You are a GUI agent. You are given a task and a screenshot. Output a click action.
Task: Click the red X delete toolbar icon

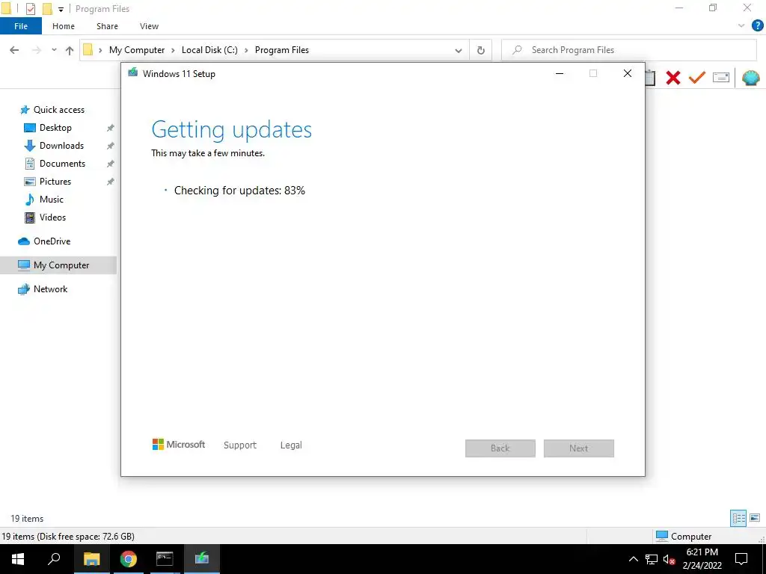pyautogui.click(x=673, y=78)
